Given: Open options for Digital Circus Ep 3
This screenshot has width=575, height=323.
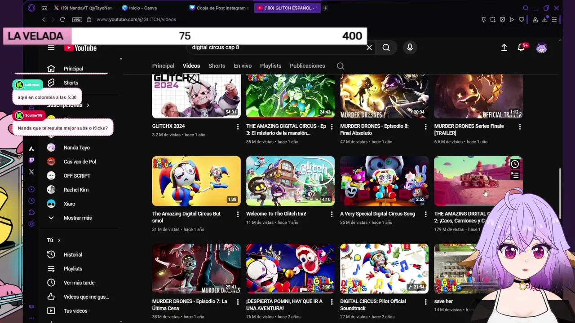Looking at the screenshot, I should [x=332, y=127].
